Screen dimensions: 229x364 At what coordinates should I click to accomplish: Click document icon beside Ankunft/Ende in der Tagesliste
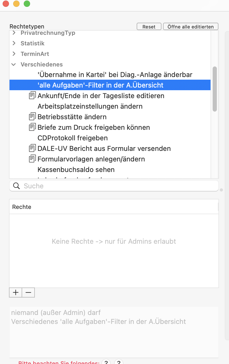pos(32,95)
